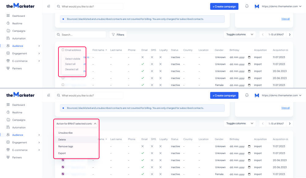This screenshot has width=306, height=178.
Task: Uncheck box in lower second 20.06.2023 row
Action: 63,167
